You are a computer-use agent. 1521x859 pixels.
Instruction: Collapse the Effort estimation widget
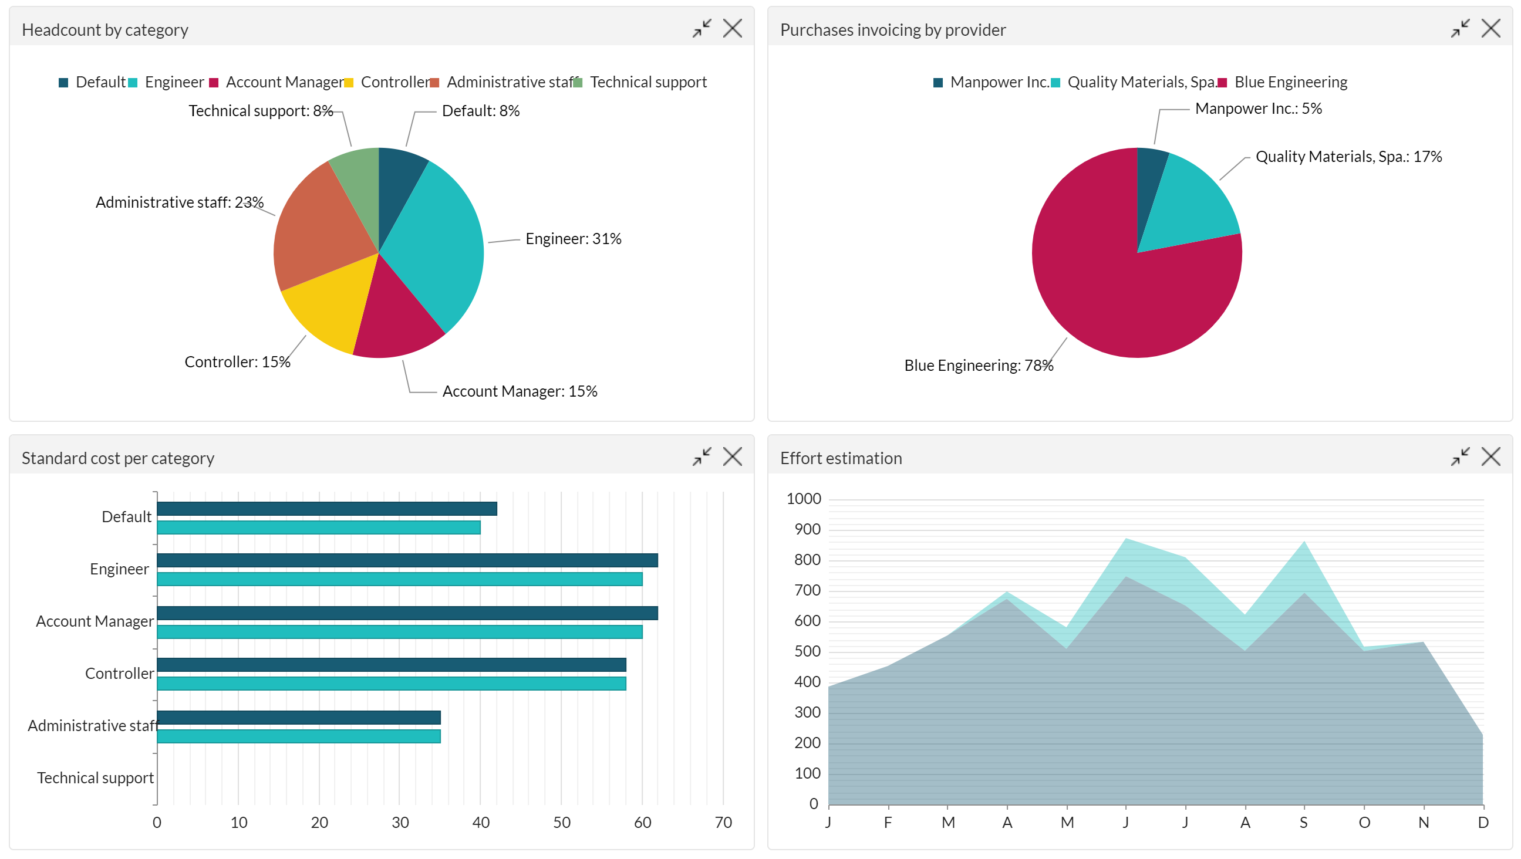click(x=1459, y=456)
